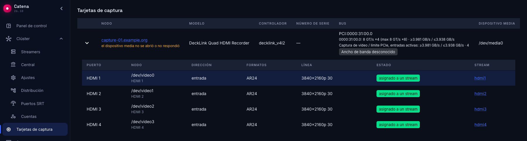Click the DISPOSITIVO MEDIA column header

497,23
